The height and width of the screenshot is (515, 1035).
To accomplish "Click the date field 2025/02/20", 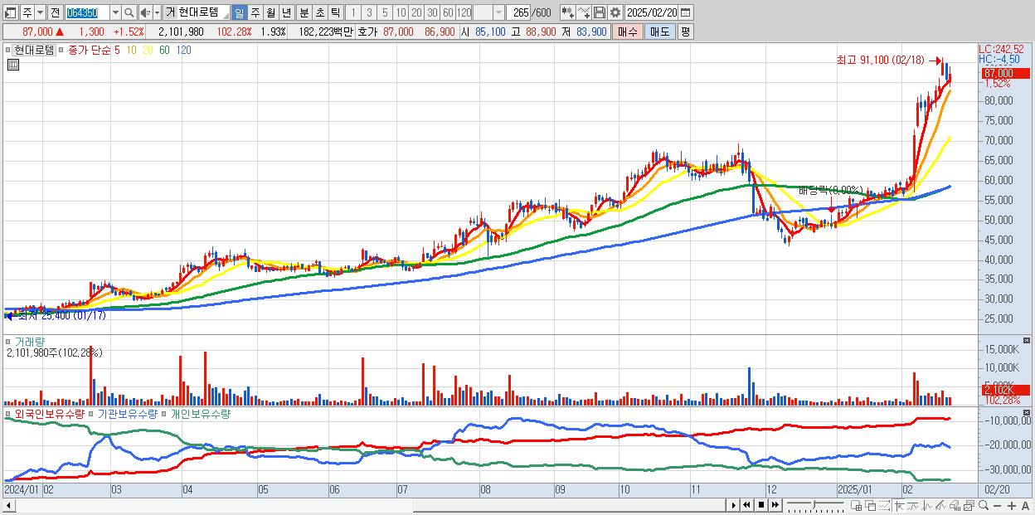I will 652,12.
